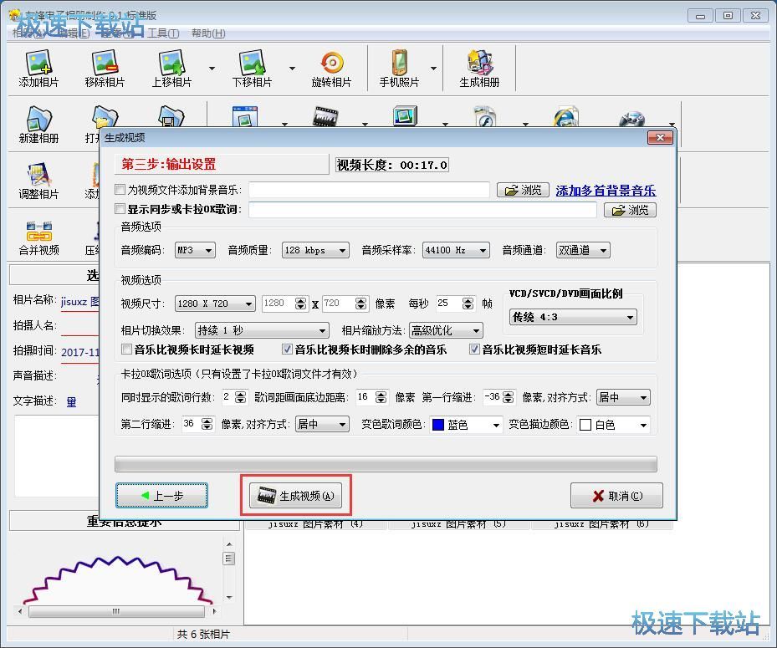Open the 传统 4:3 aspect ratio dropdown
The height and width of the screenshot is (648, 777).
(573, 317)
